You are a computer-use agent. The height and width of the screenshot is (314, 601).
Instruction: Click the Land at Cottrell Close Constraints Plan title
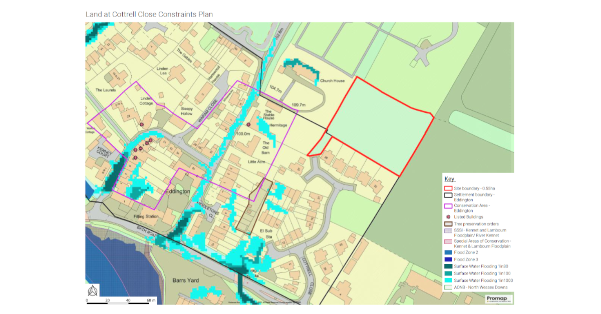point(149,14)
